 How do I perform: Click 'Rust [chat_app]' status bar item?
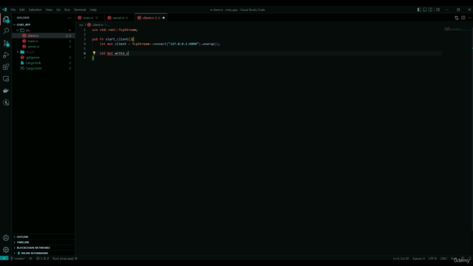(63, 259)
